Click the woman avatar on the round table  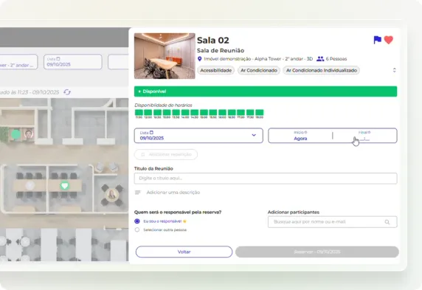pos(111,194)
